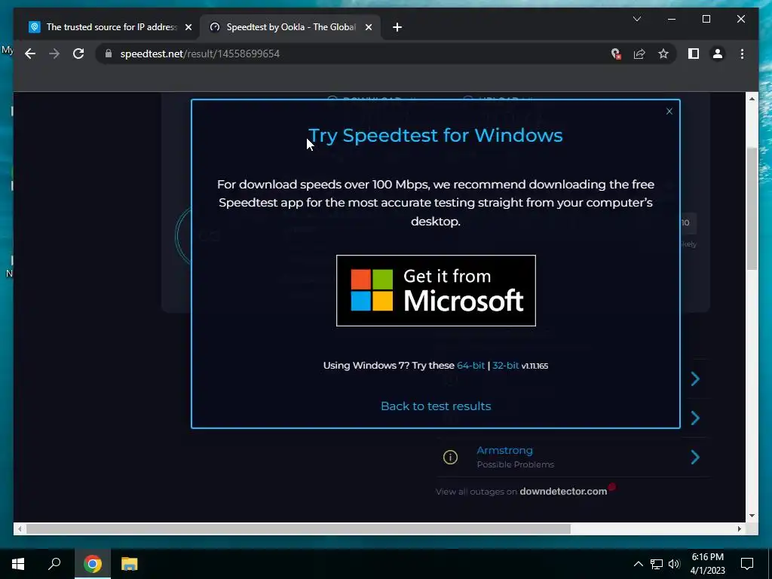This screenshot has width=772, height=579.
Task: Open the network status tray icon
Action: pyautogui.click(x=657, y=564)
